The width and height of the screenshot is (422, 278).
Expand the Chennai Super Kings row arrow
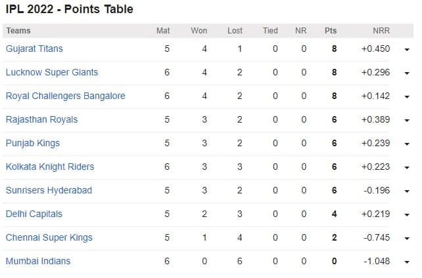point(408,239)
